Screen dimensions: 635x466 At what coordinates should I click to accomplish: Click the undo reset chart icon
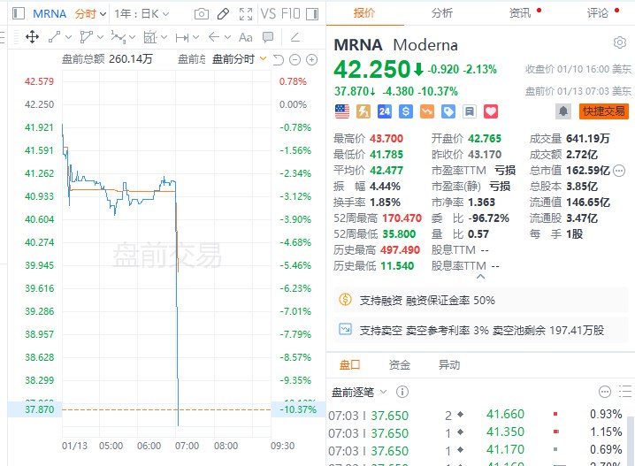point(279,60)
